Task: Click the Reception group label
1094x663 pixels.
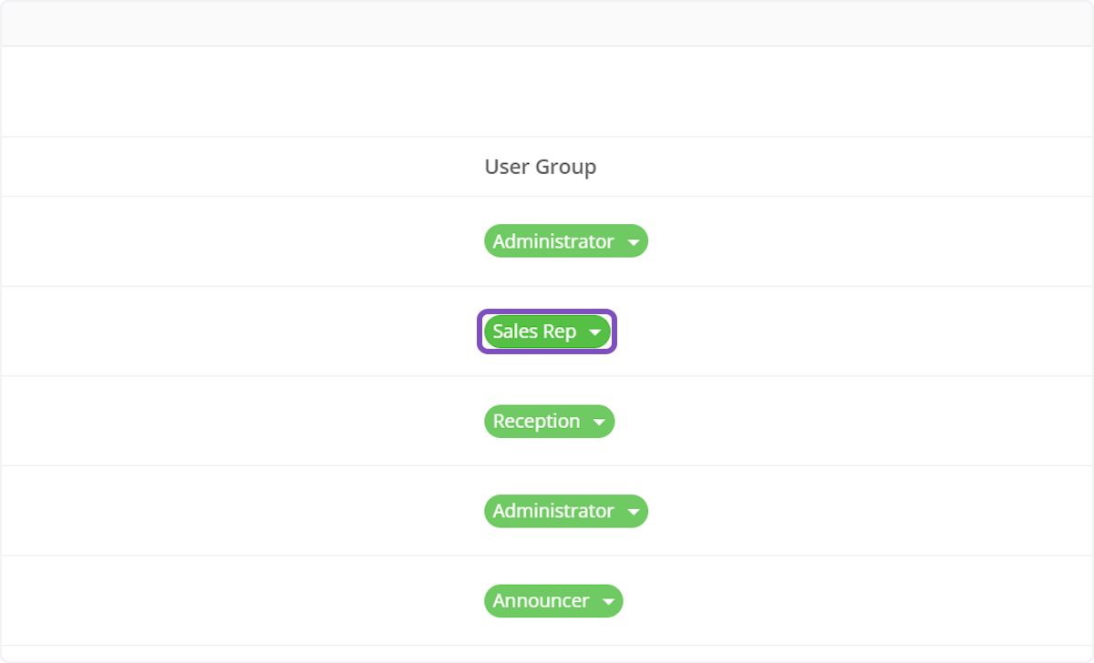Action: [x=536, y=421]
